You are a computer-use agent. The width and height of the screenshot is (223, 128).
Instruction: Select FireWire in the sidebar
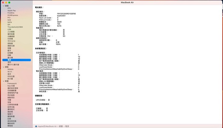click(11, 13)
